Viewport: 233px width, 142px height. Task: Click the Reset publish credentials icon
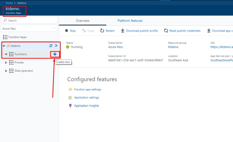pyautogui.click(x=166, y=30)
